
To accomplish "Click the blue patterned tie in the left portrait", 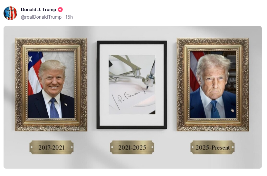I will coord(54,108).
